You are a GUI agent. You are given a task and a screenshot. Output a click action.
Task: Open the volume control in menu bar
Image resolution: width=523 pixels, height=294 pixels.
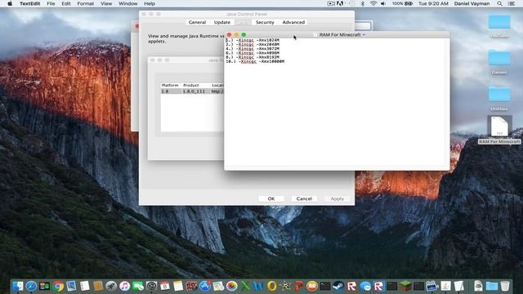coord(383,3)
